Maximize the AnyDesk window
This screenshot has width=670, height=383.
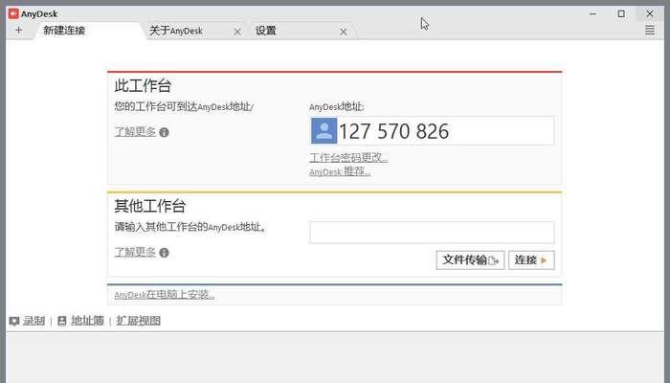[x=621, y=13]
